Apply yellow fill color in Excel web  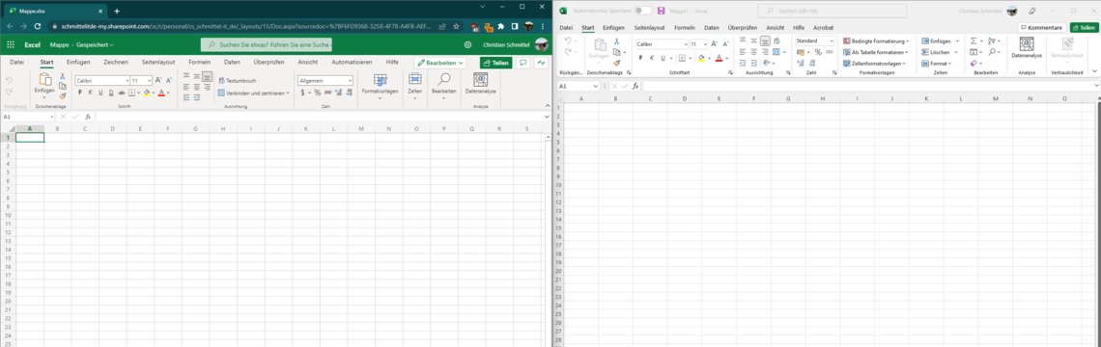147,93
